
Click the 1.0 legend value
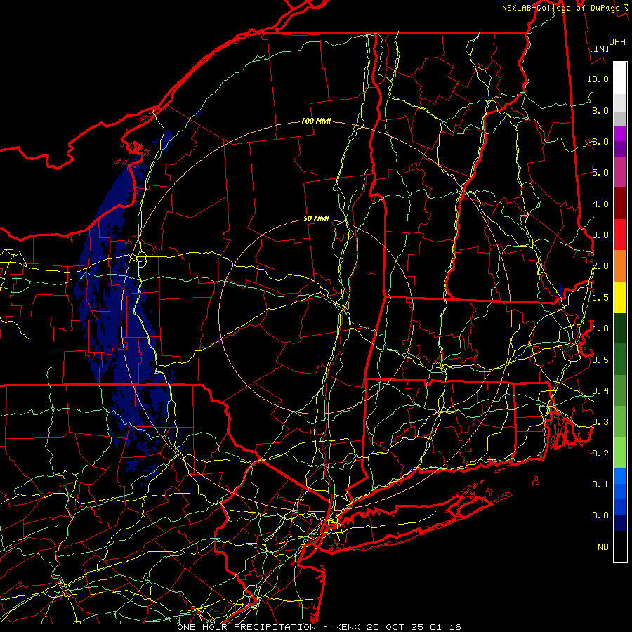(x=600, y=329)
